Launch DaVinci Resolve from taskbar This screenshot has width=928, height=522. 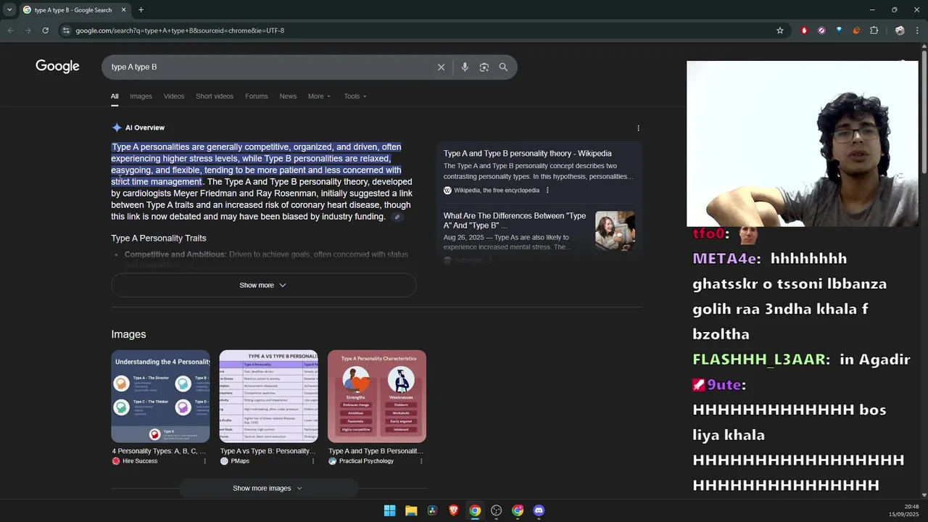point(432,510)
